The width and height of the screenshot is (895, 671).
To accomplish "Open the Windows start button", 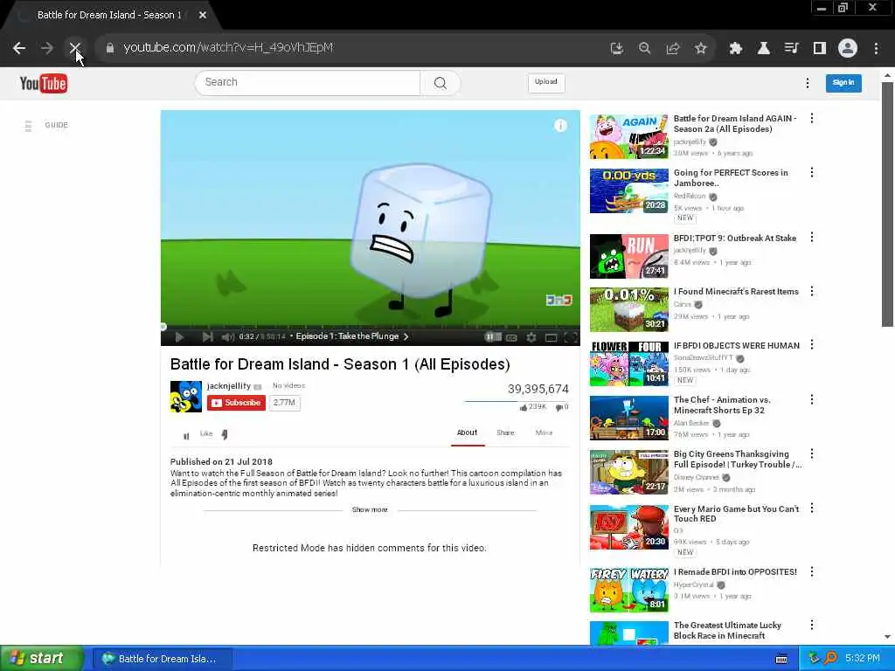I will pos(42,659).
